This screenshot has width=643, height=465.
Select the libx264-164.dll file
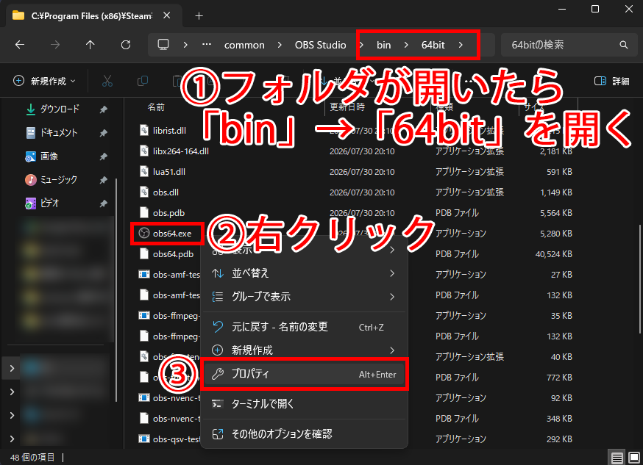pos(181,151)
